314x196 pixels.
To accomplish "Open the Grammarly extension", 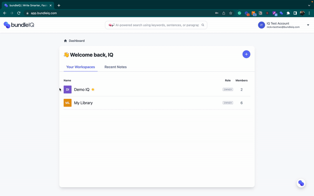I will tap(239, 13).
